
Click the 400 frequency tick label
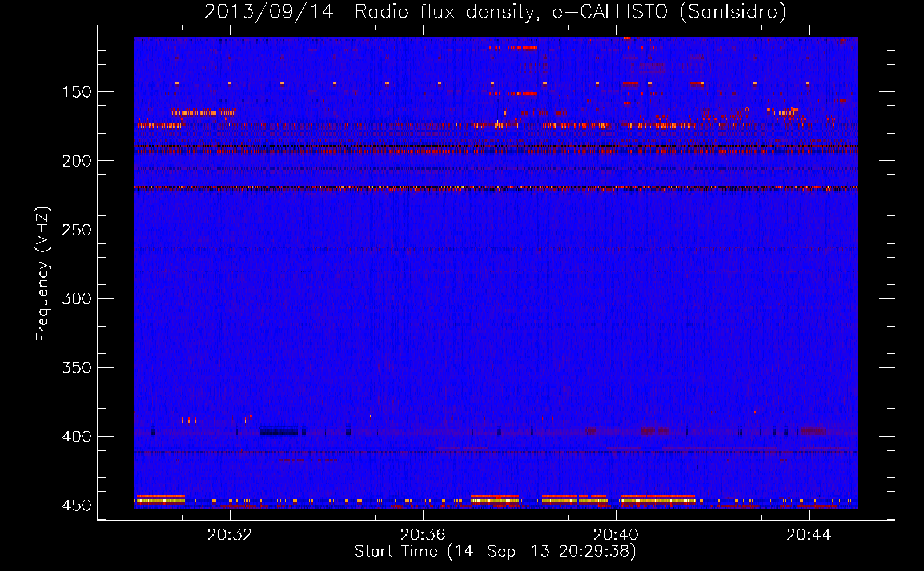click(x=77, y=437)
